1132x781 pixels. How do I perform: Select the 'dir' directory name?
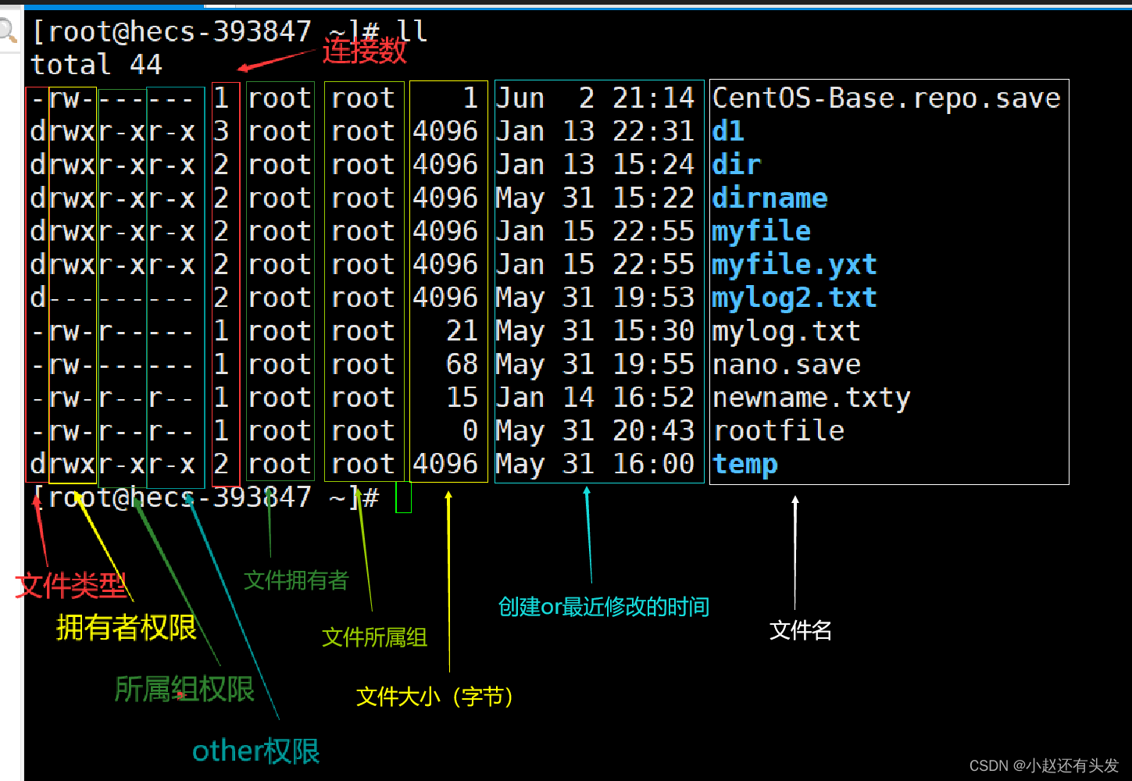[x=737, y=165]
